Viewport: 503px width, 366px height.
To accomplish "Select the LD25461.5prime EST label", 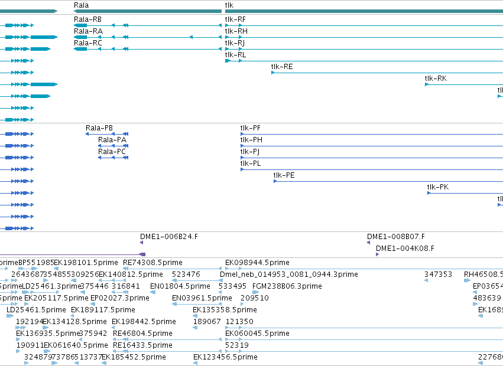I will pos(36,310).
